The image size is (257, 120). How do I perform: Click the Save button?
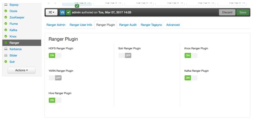pos(243,12)
